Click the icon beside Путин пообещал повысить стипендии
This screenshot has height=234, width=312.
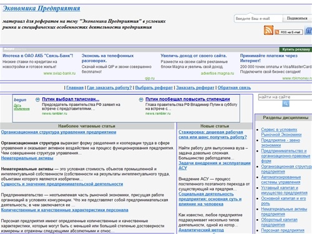click(x=141, y=99)
